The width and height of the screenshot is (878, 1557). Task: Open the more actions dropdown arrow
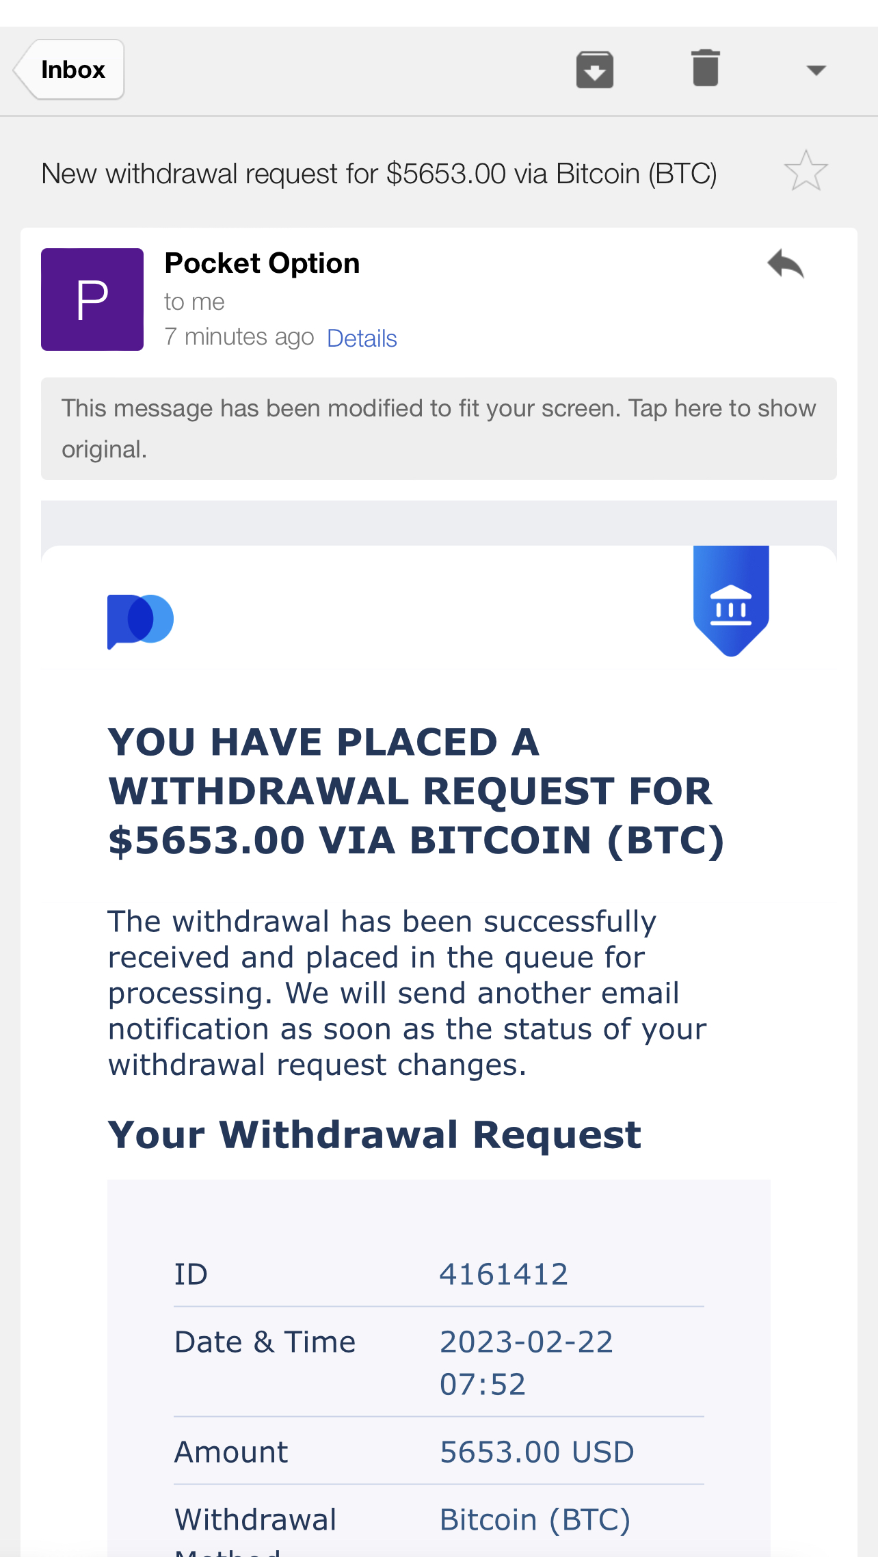816,70
